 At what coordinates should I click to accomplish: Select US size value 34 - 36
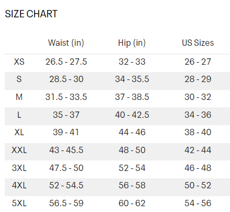point(198,115)
